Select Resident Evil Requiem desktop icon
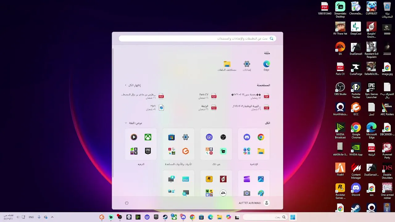Image resolution: width=395 pixels, height=222 pixels. click(x=372, y=50)
